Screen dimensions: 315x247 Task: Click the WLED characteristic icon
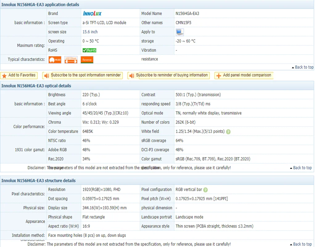[x=55, y=60]
